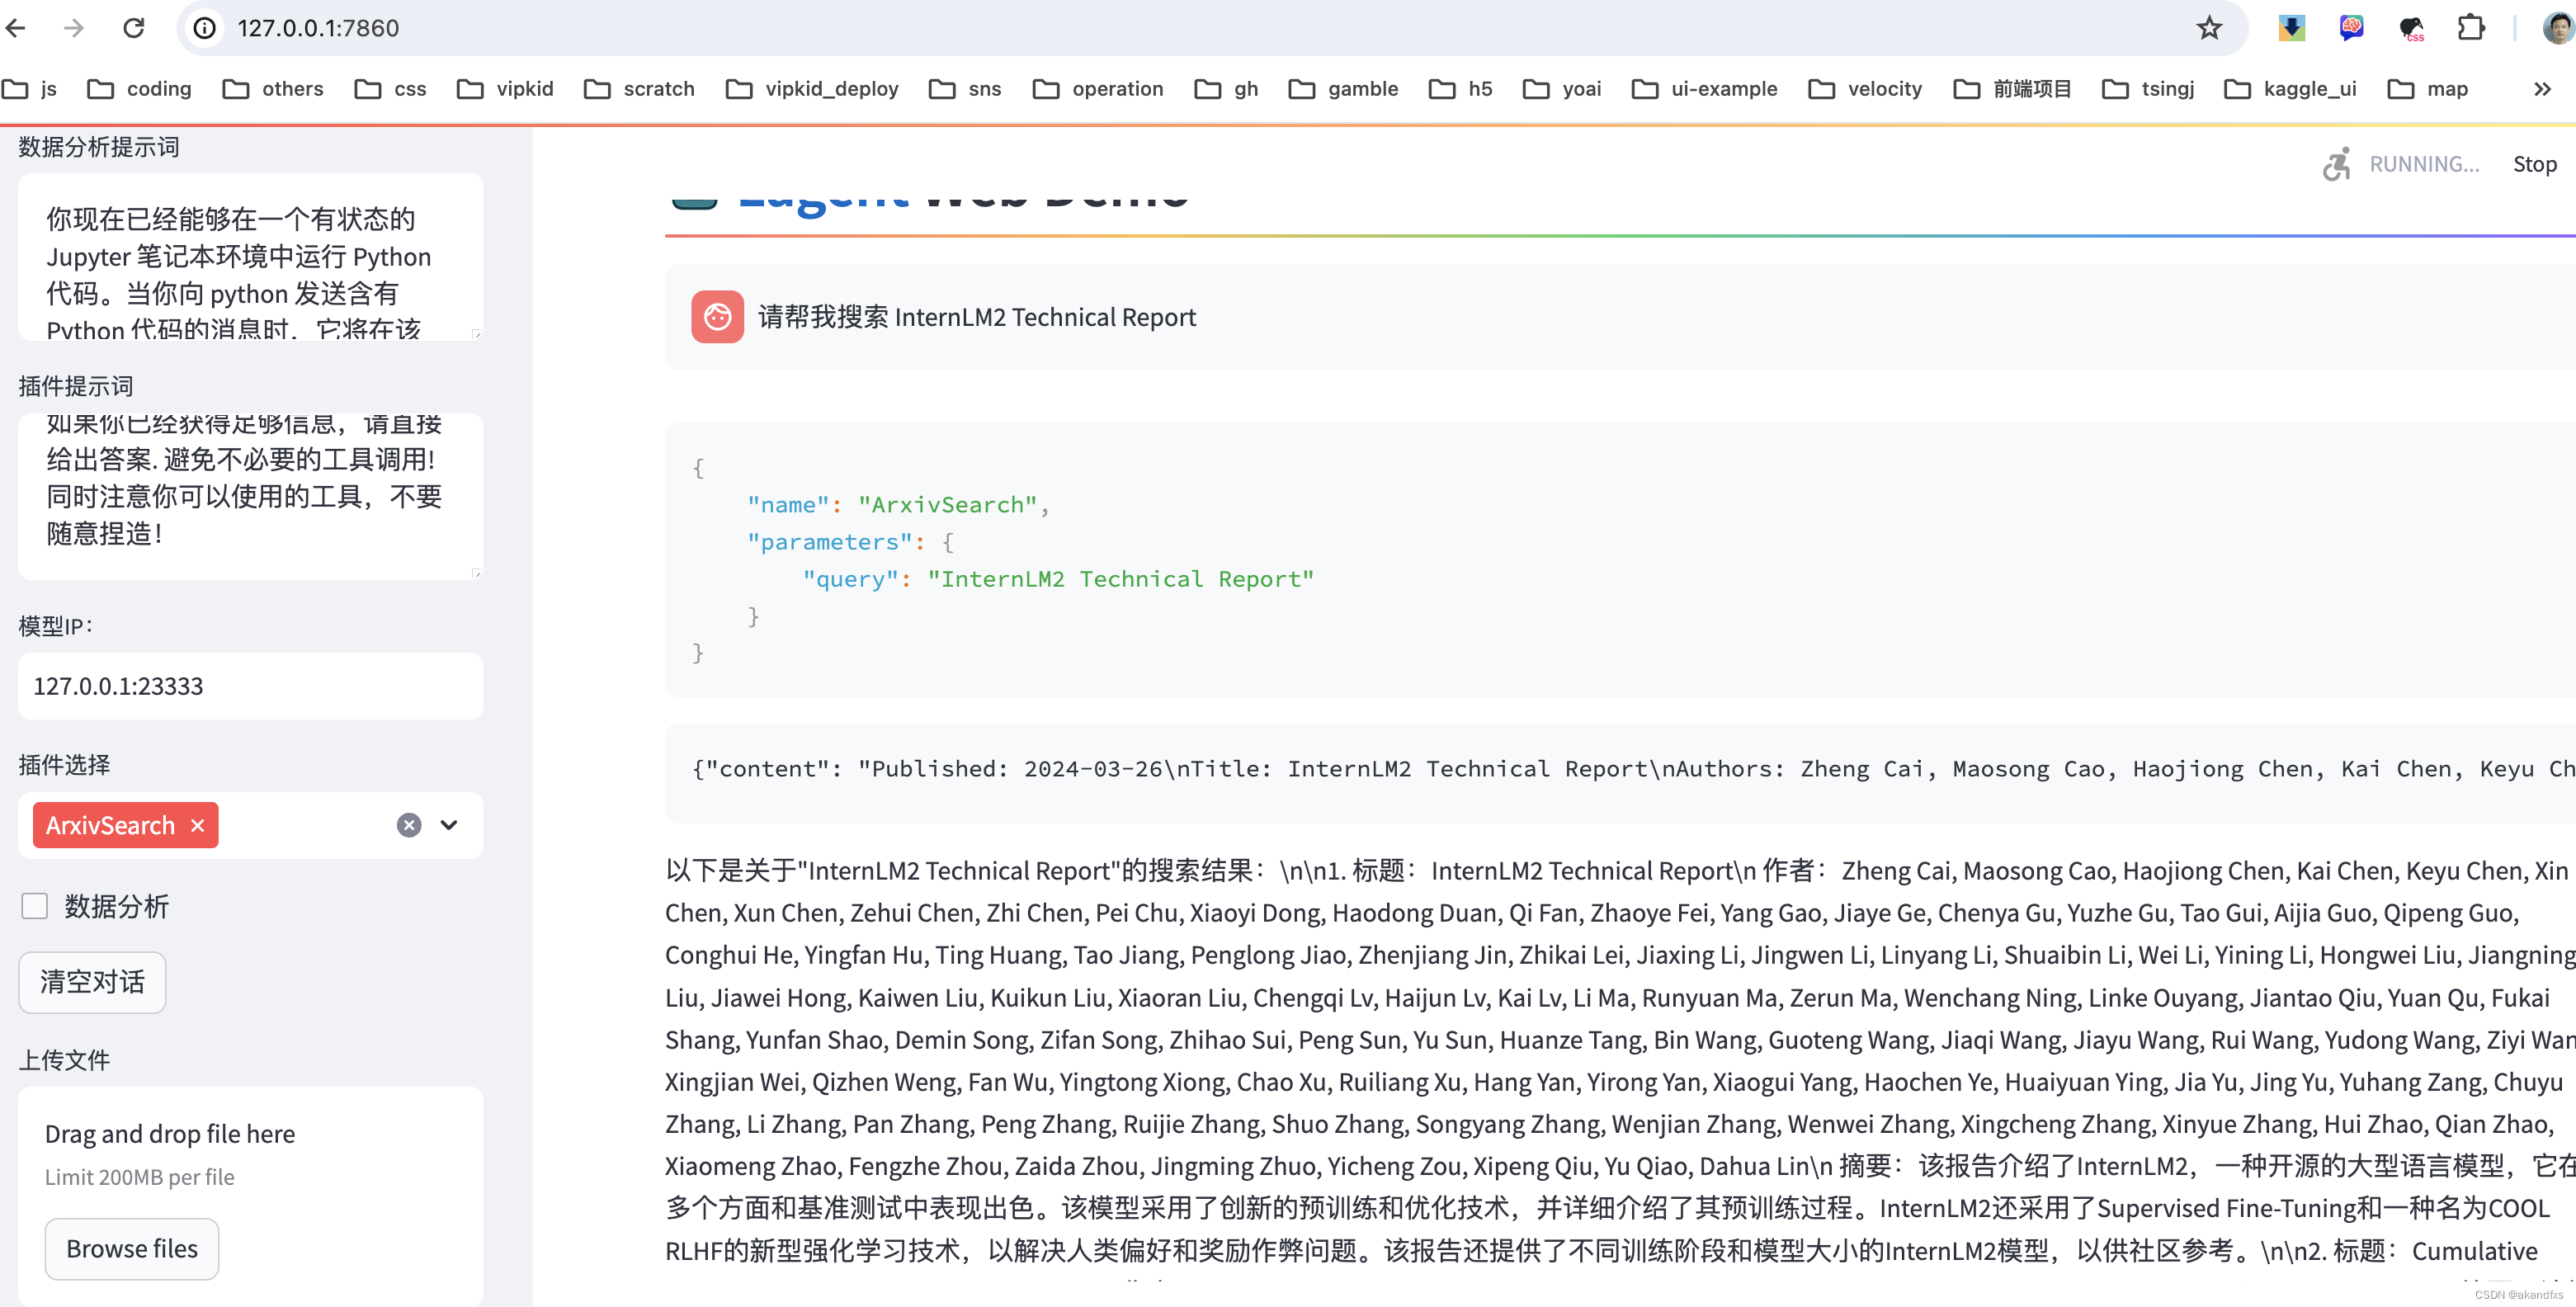This screenshot has height=1307, width=2576.
Task: Open the ui-example bookmark folder
Action: click(1705, 89)
